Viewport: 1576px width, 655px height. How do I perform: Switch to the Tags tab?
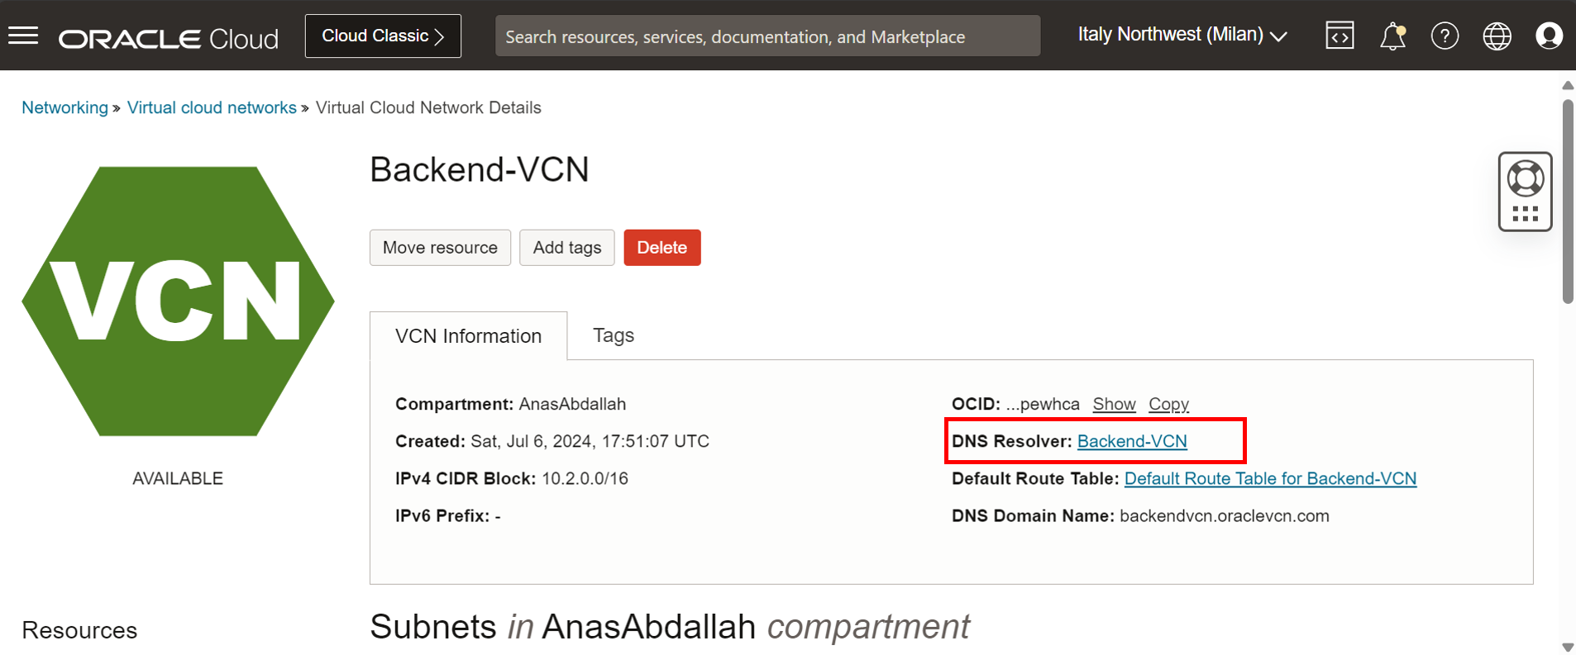pos(614,335)
